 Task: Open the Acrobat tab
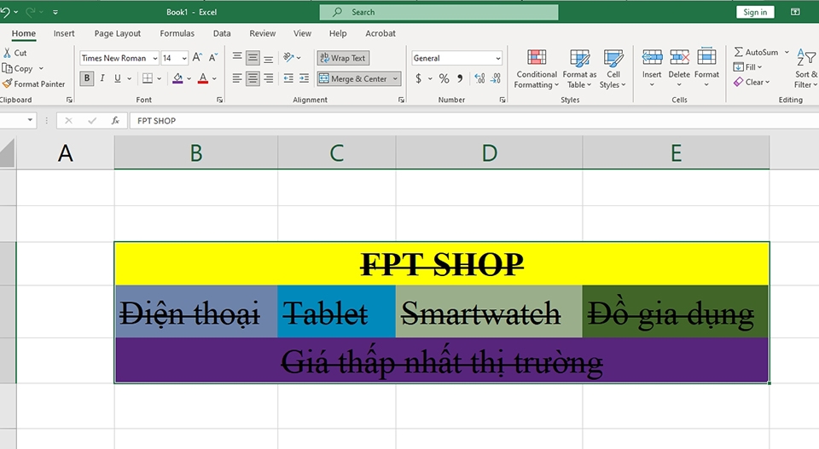380,33
